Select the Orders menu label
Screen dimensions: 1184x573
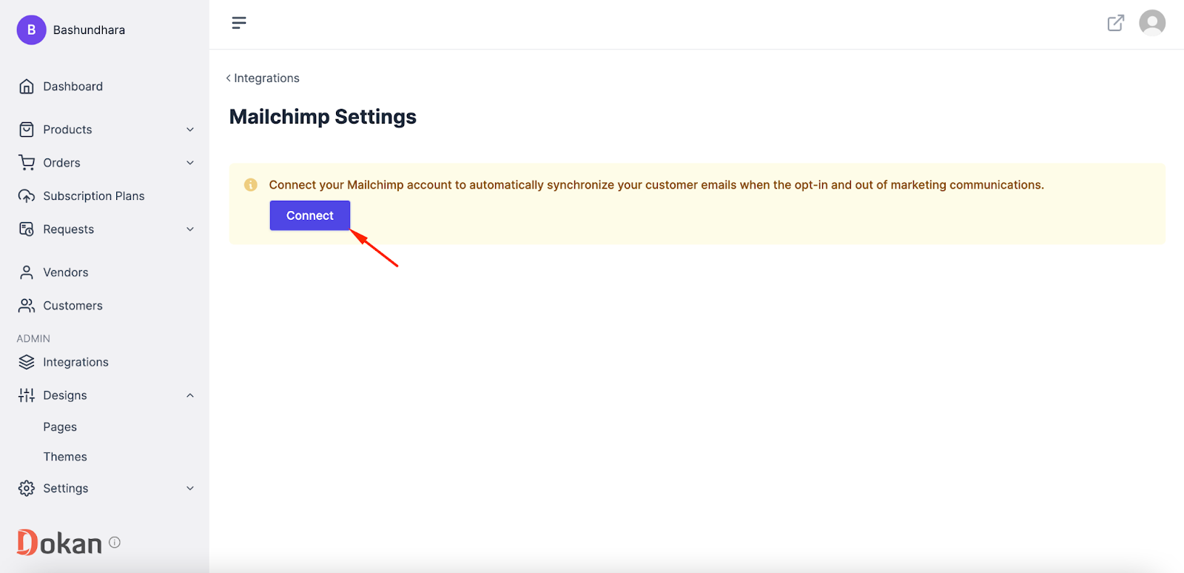61,163
